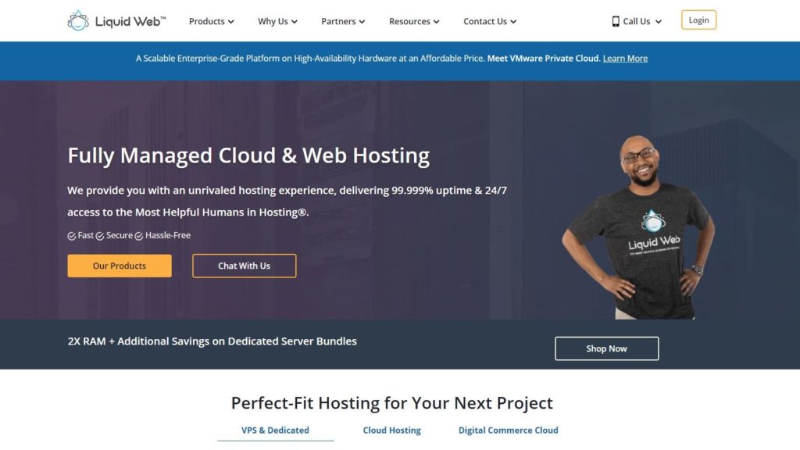Expand the Resources chevron arrow

(x=436, y=22)
